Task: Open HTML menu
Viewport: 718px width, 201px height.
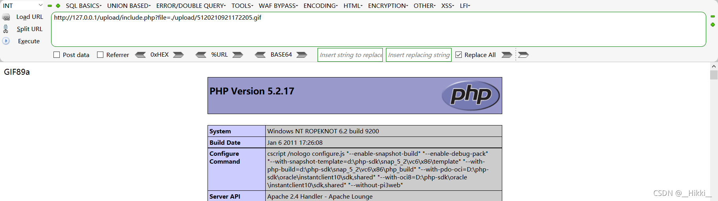Action: tap(353, 6)
